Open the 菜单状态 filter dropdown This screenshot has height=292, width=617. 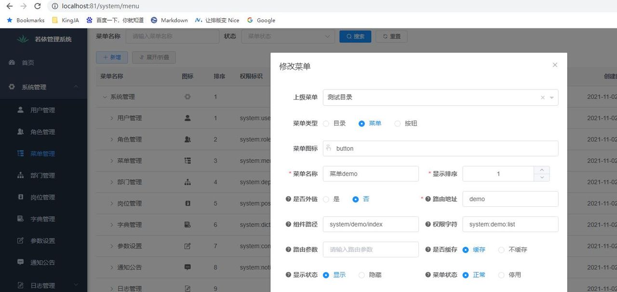pyautogui.click(x=288, y=36)
